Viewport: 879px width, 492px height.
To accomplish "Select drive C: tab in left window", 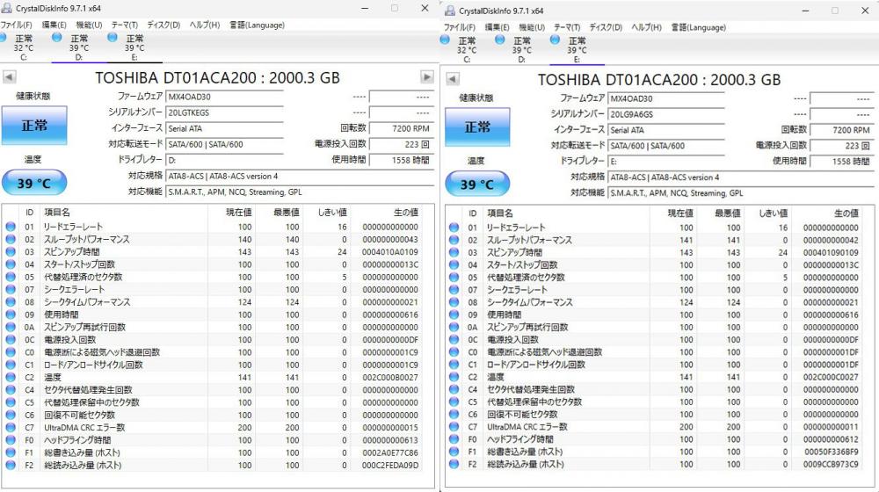I will (24, 47).
